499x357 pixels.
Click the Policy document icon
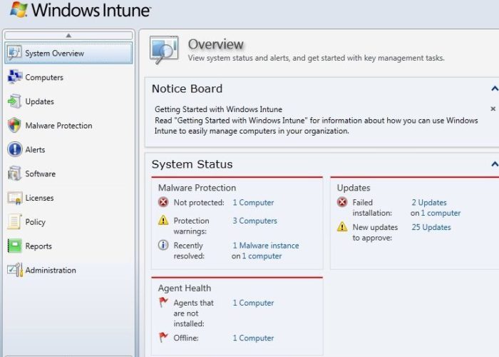pos(15,222)
